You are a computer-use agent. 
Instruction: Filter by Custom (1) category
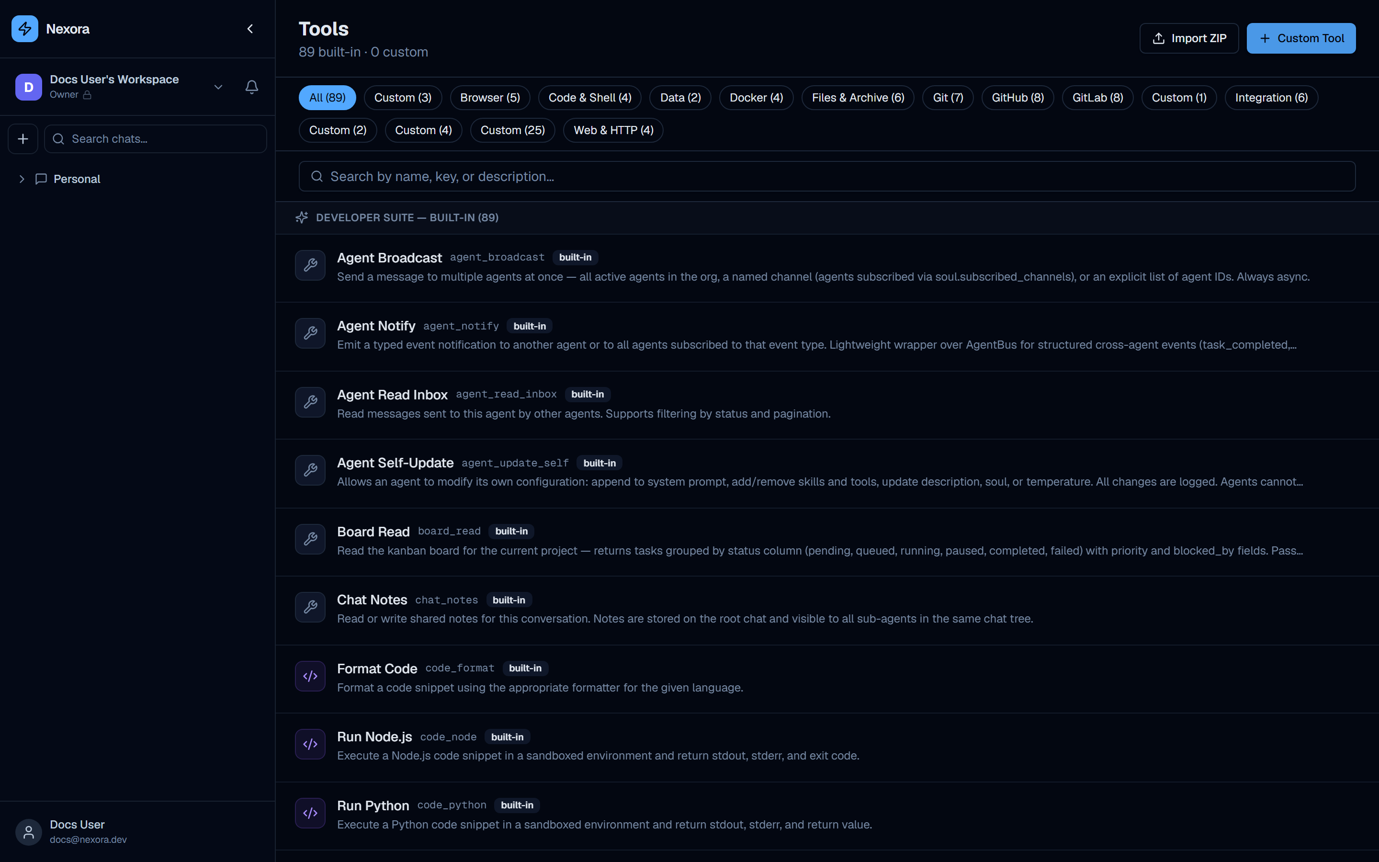click(1178, 98)
